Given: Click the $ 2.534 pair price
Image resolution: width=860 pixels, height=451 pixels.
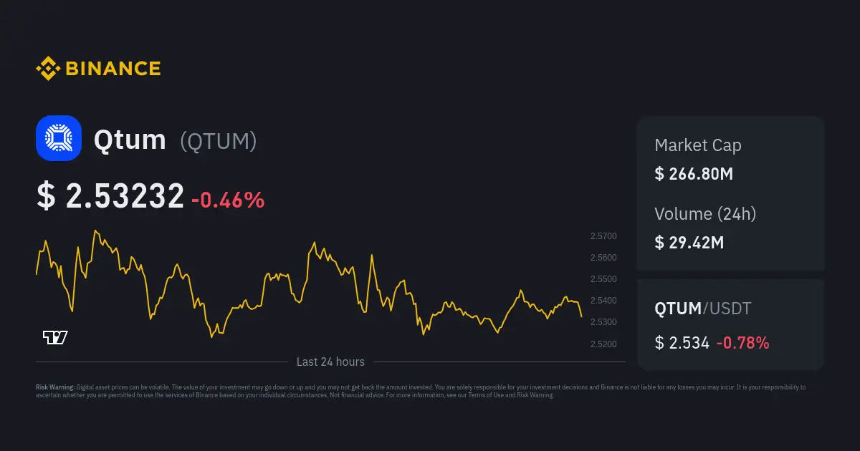Looking at the screenshot, I should click(x=682, y=343).
